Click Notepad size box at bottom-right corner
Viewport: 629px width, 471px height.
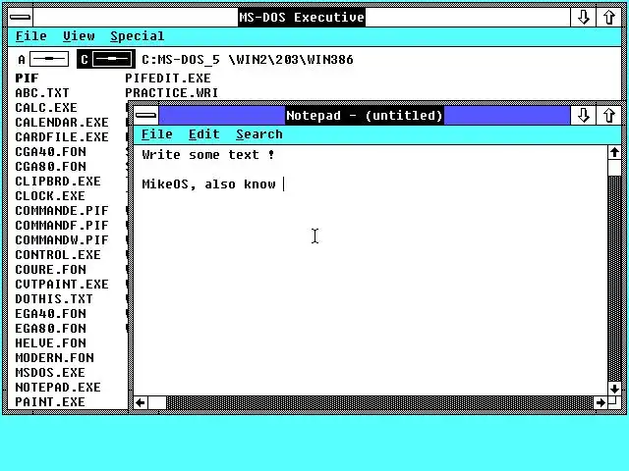click(614, 402)
